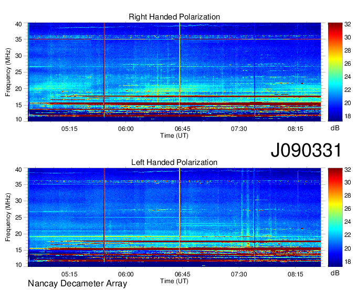
Task: Click the 24 value on lower color bar
Action: [x=348, y=222]
